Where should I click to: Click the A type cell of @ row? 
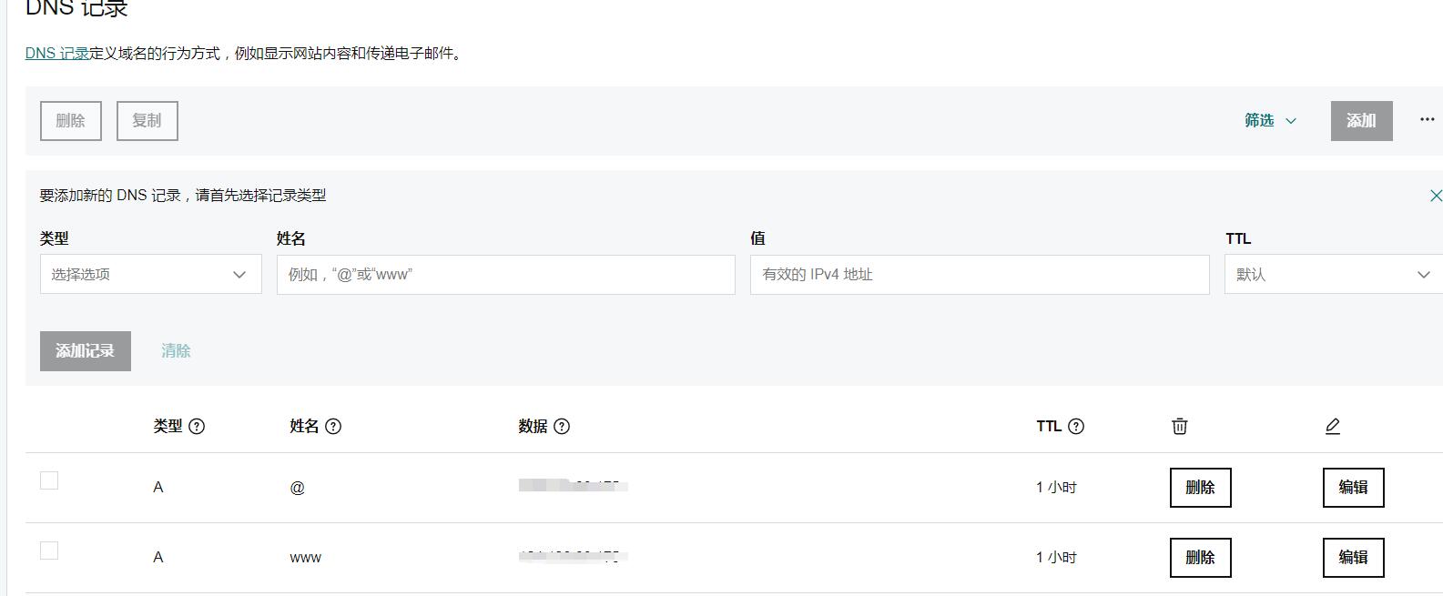158,488
